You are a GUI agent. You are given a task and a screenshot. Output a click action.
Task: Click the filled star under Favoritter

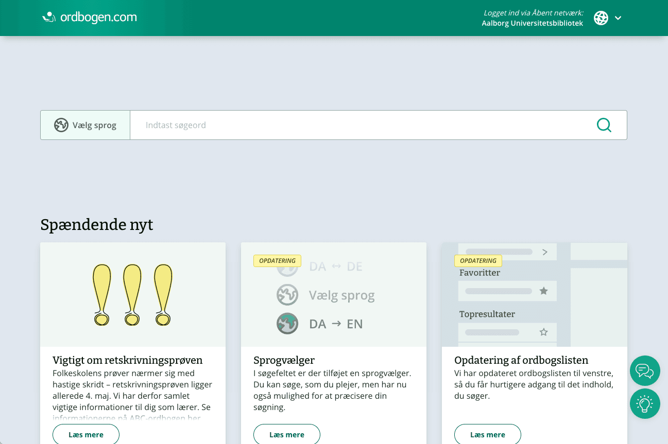(x=543, y=291)
